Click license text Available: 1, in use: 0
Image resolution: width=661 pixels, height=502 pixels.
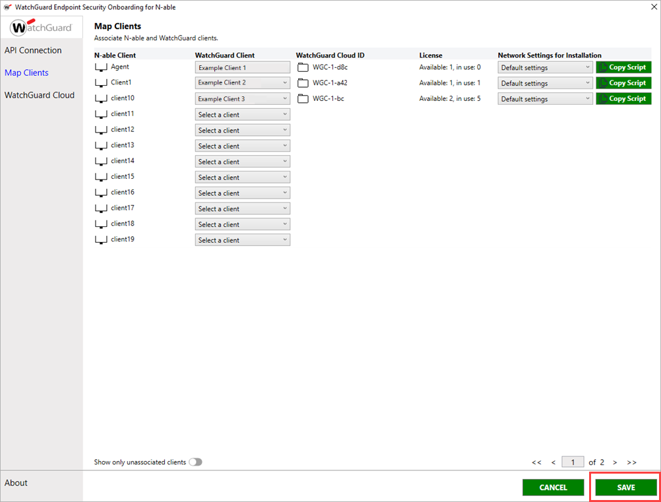pos(450,67)
